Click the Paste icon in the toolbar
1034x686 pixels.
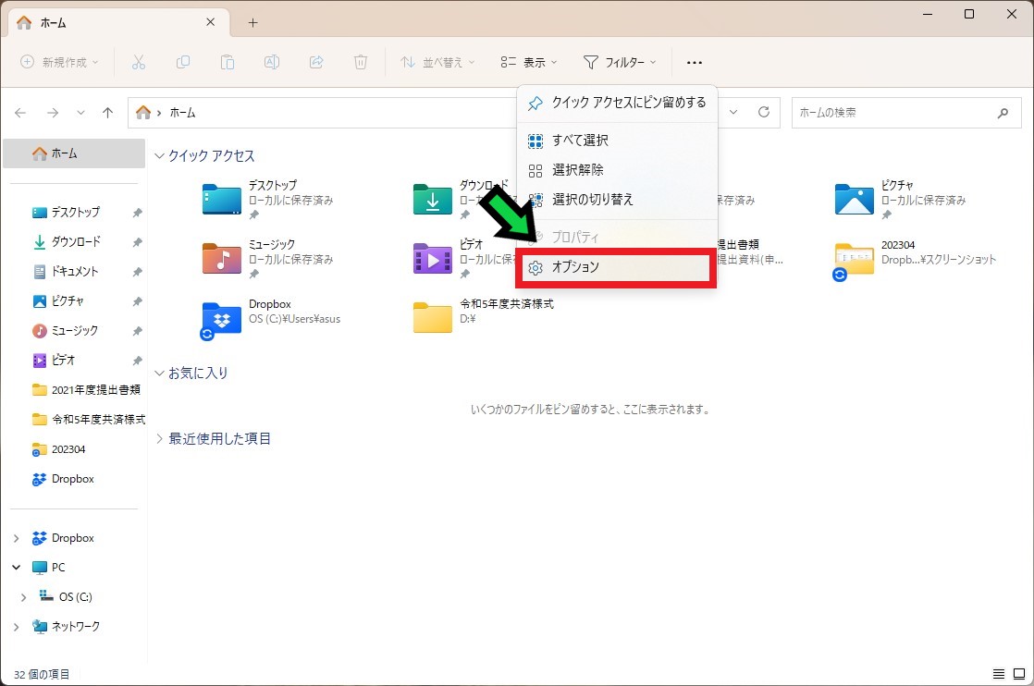(227, 62)
